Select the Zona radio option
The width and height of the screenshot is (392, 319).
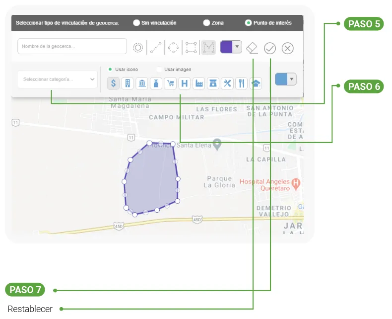(206, 23)
